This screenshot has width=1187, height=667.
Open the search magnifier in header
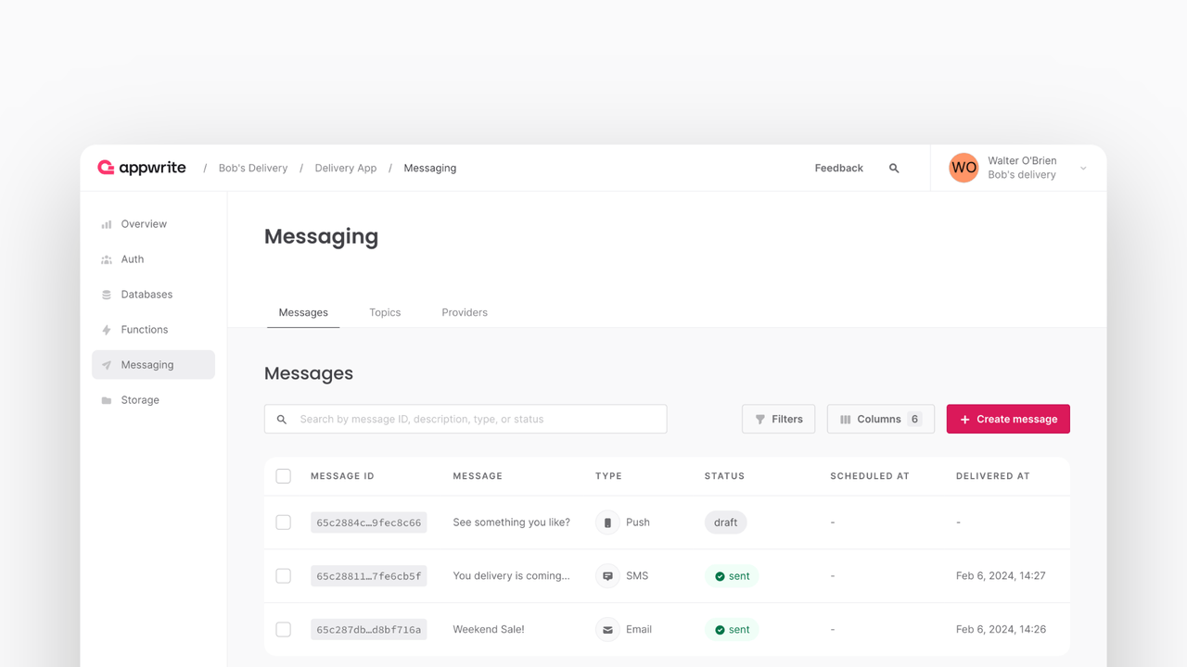(x=894, y=169)
